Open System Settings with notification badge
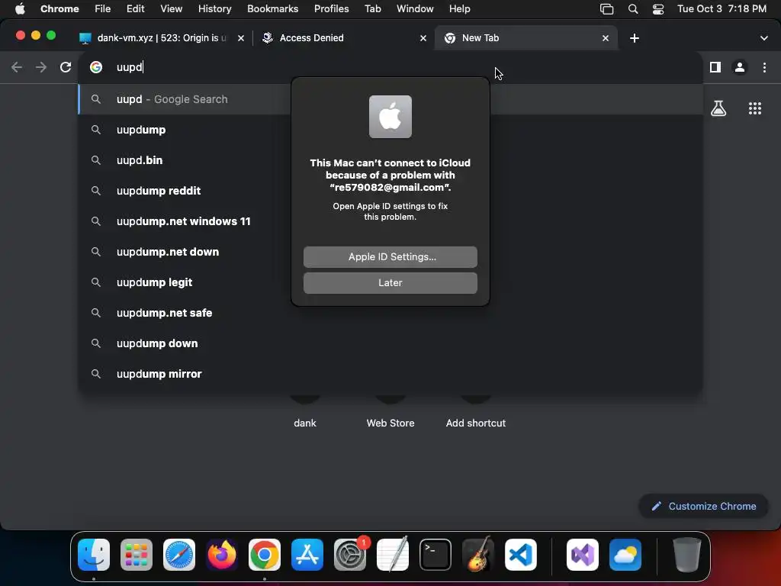781x586 pixels. [350, 555]
